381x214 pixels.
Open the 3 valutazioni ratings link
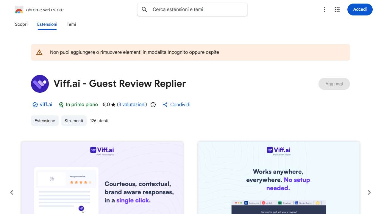tap(132, 105)
